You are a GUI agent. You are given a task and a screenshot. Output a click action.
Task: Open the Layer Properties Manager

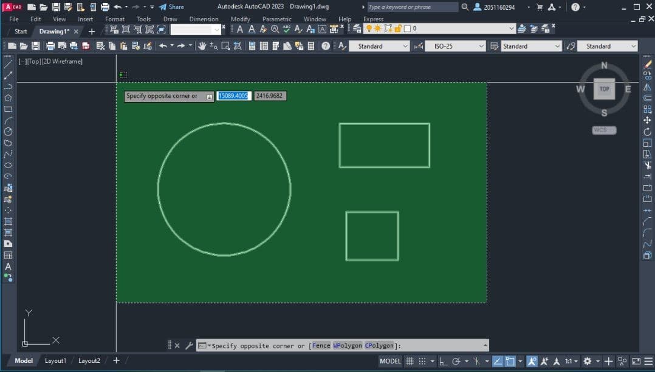pyautogui.click(x=357, y=29)
